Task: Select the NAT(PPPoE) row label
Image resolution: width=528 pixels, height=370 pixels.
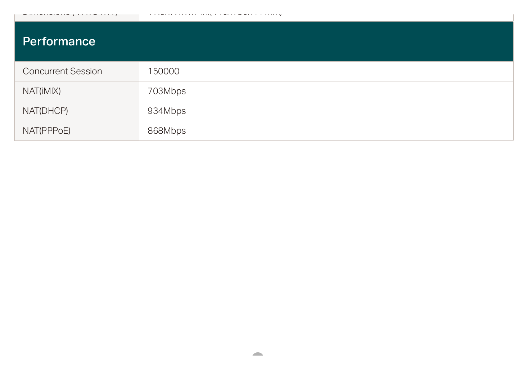Action: coord(47,131)
